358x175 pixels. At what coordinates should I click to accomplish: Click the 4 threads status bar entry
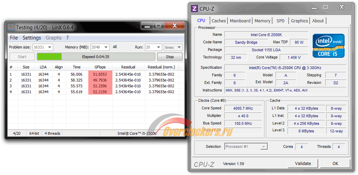tap(52, 133)
